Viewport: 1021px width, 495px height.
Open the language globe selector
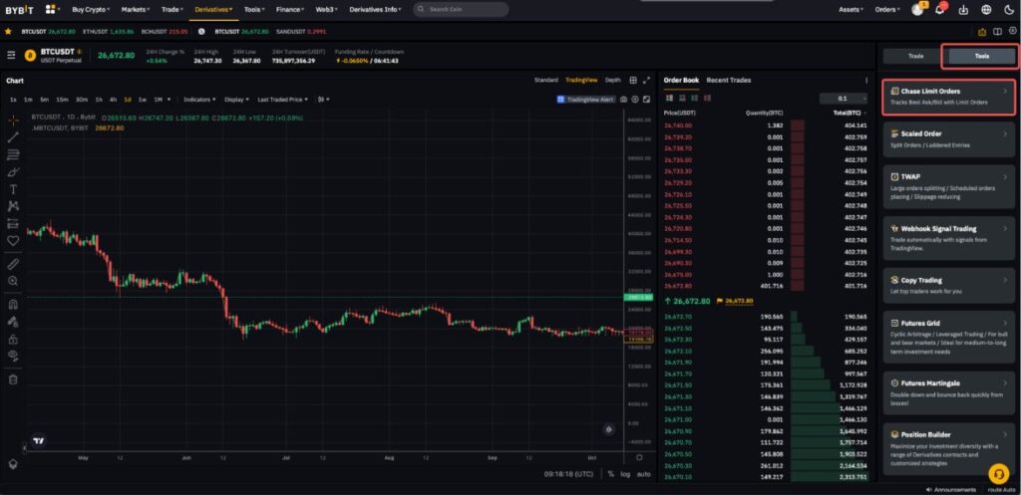986,10
